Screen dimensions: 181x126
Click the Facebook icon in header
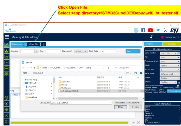tap(143, 30)
